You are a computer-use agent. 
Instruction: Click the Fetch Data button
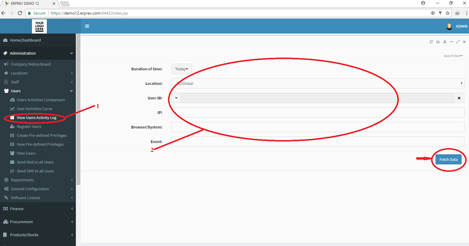449,159
